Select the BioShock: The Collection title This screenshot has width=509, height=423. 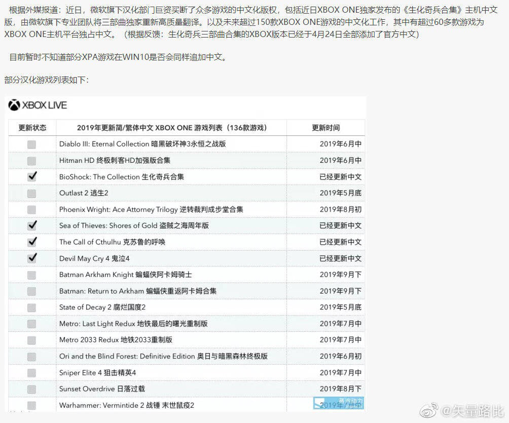121,177
